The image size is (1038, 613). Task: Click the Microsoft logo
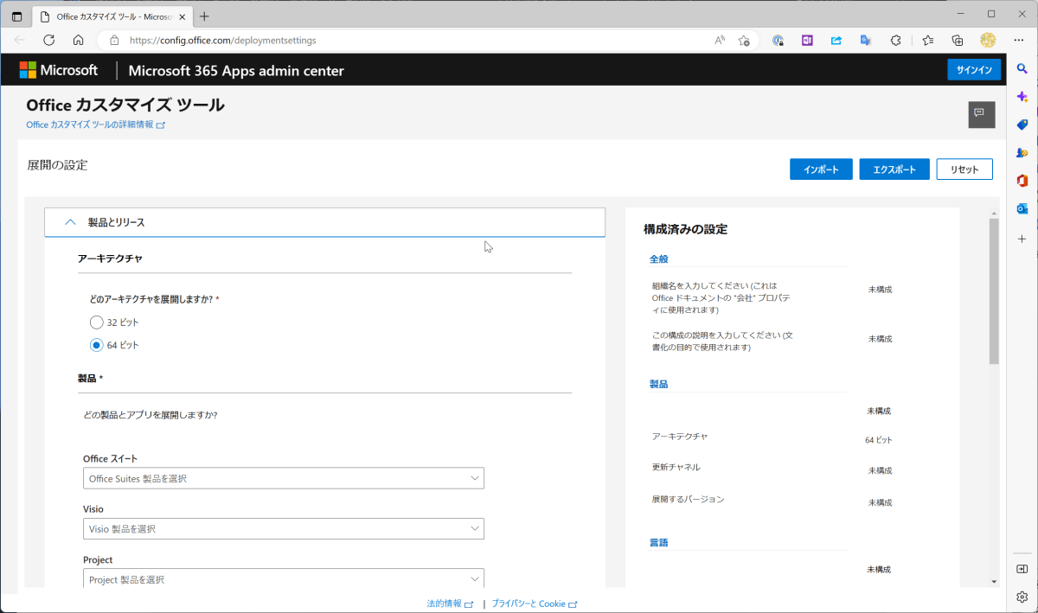59,70
